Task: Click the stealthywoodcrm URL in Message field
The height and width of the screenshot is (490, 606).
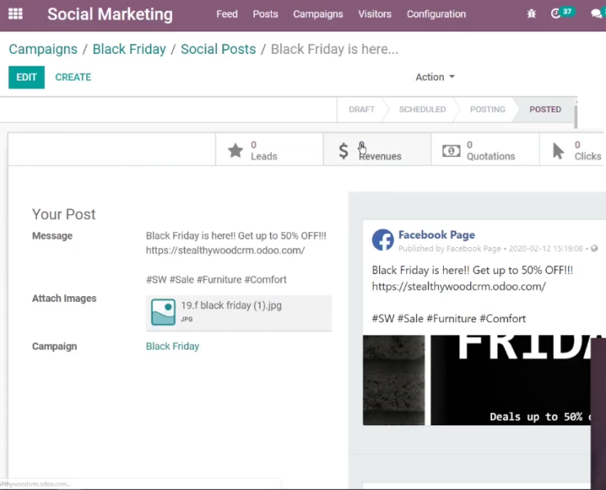Action: (x=225, y=250)
